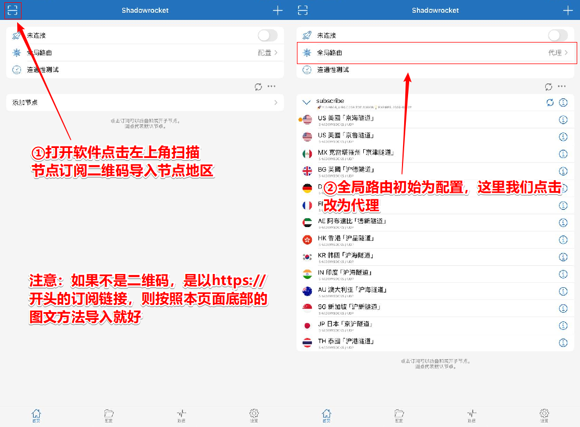Open info for the HK 香港 node

[563, 239]
